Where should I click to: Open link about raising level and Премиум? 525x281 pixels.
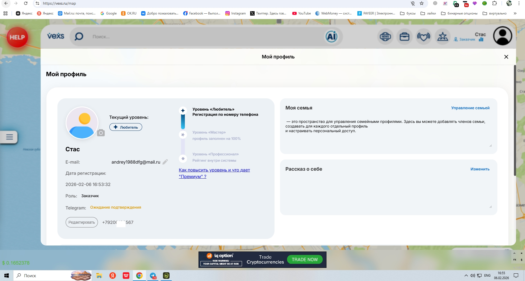(214, 173)
